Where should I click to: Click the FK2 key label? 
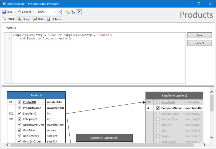pyautogui.click(x=11, y=113)
